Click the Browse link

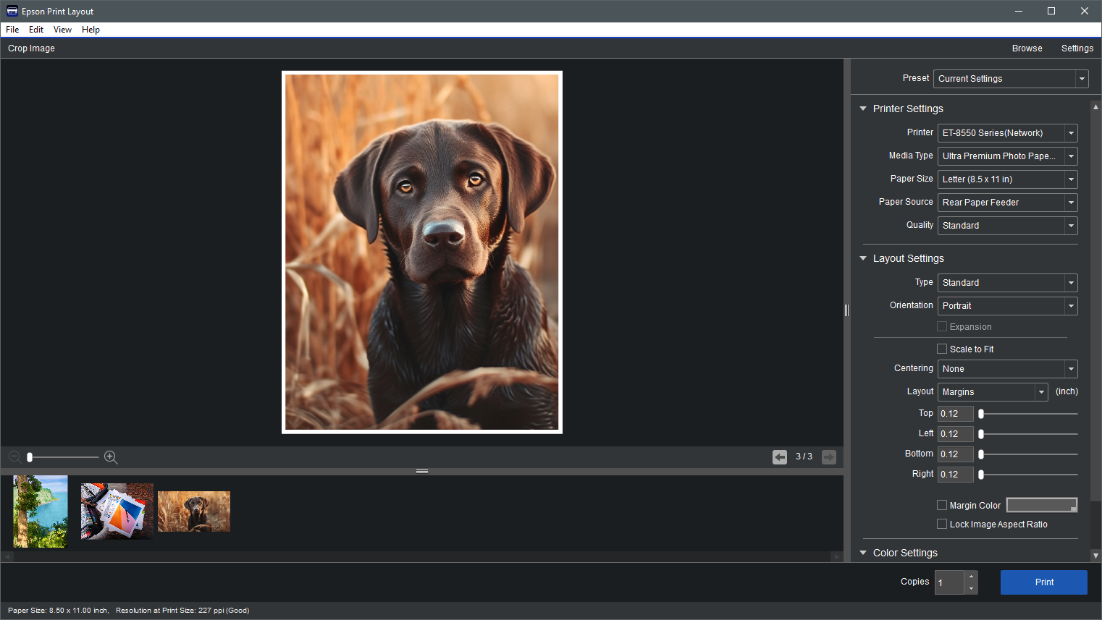(1027, 48)
